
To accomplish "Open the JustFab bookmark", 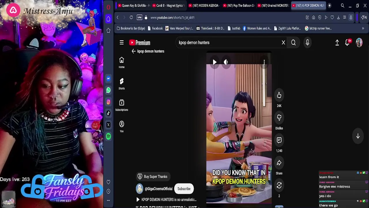I will point(234,28).
